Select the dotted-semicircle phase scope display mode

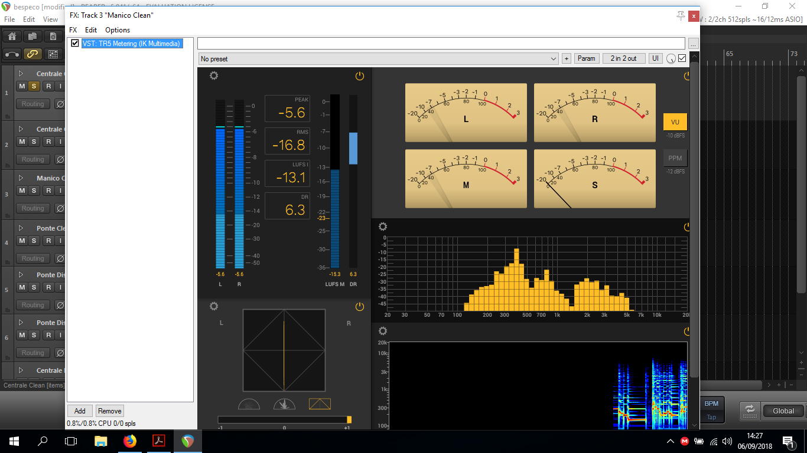click(249, 404)
